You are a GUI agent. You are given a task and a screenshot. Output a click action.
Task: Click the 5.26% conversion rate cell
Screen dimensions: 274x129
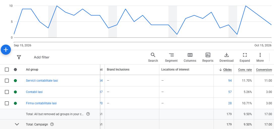tap(248, 92)
